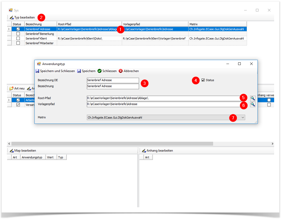283x220 pixels.
Task: Select the Serienbrief Klient cell
Action: click(x=41, y=38)
